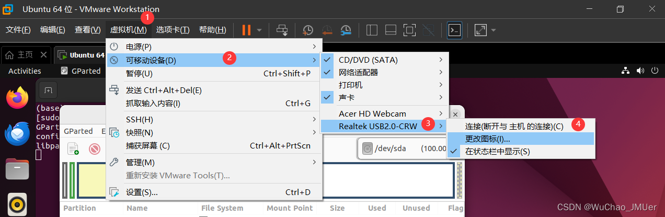Click the wrench icon beside 管理(M)
The image size is (665, 217).
pos(114,163)
